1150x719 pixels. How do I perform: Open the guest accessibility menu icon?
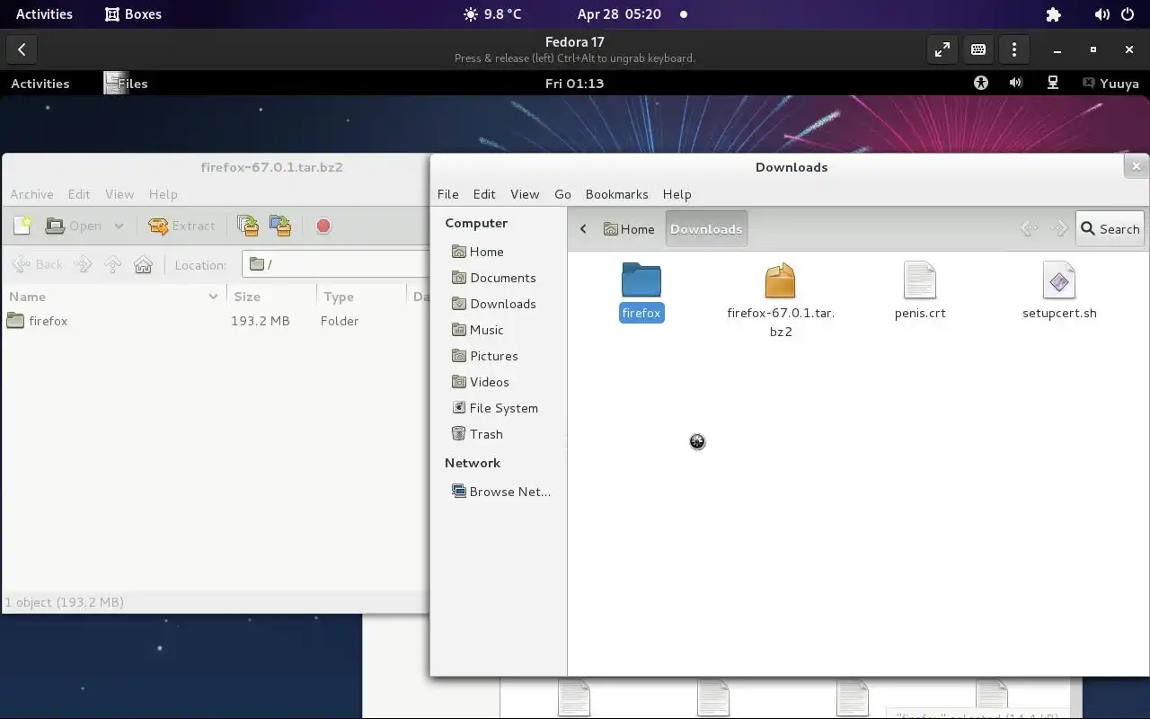tap(981, 83)
